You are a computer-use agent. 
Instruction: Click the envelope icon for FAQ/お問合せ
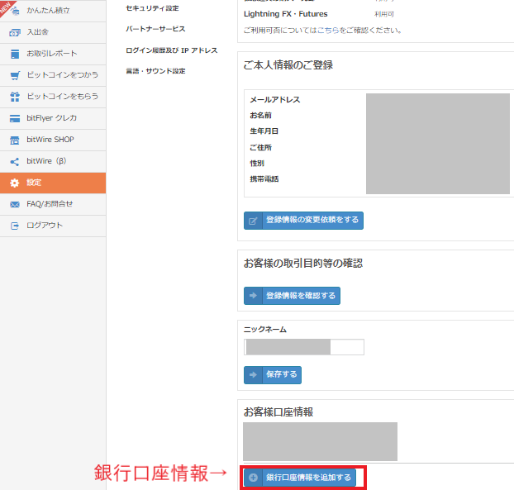(x=14, y=204)
